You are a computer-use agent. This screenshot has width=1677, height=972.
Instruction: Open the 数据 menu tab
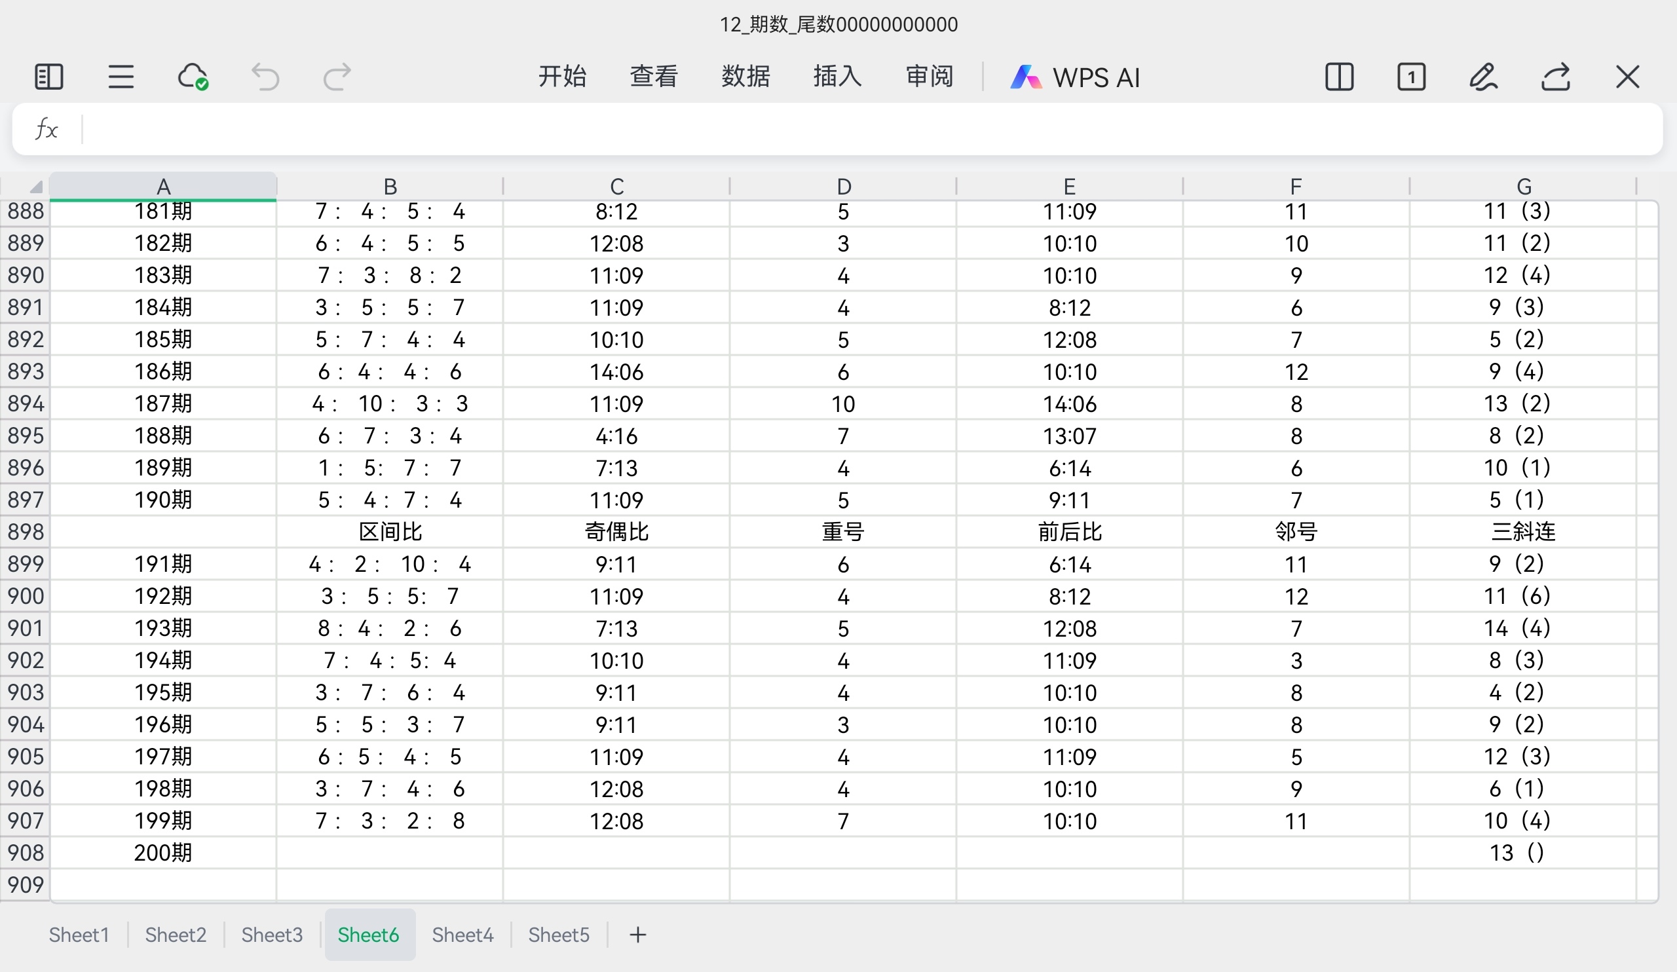745,77
